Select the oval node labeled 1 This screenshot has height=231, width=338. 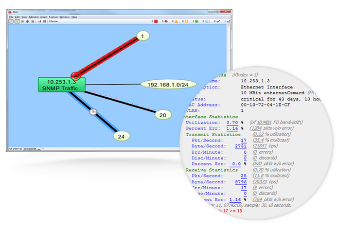click(x=143, y=36)
